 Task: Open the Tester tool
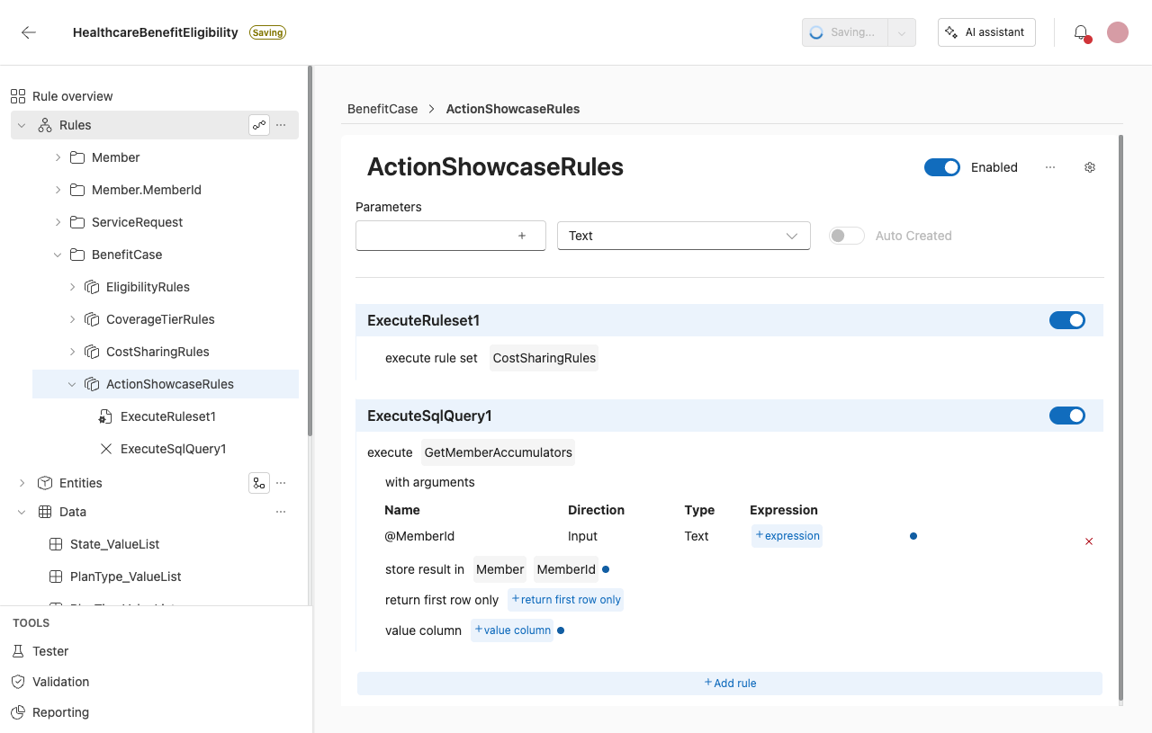pos(50,651)
